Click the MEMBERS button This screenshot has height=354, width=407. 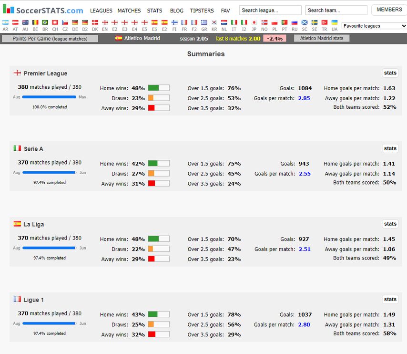(389, 10)
